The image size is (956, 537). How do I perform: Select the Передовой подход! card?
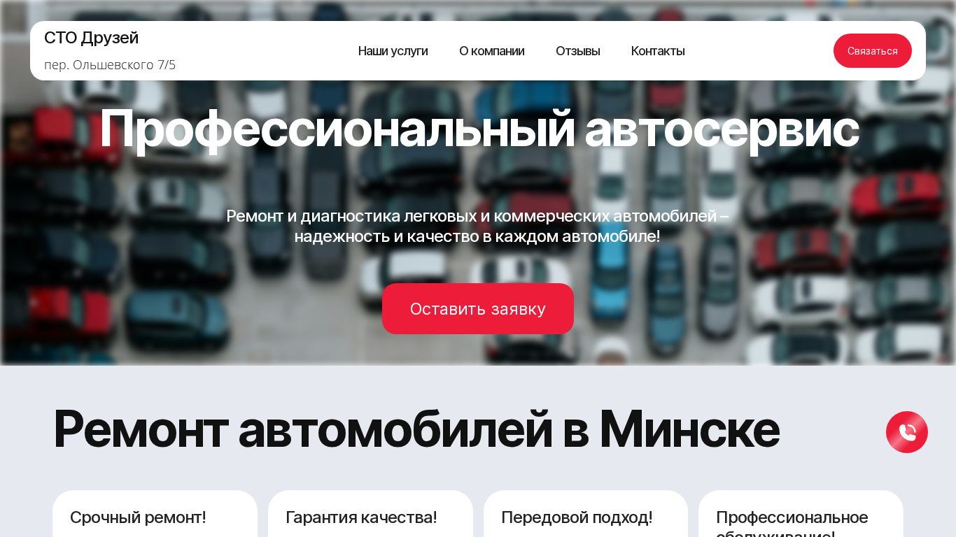[x=586, y=514]
